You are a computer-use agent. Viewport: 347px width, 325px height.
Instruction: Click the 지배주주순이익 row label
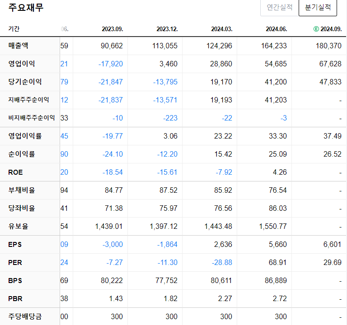pos(28,100)
